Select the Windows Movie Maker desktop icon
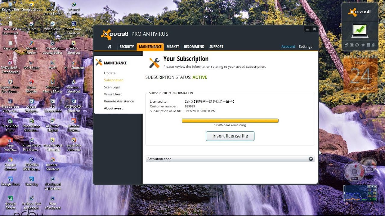Image resolution: width=385 pixels, height=216 pixels. click(x=53, y=87)
